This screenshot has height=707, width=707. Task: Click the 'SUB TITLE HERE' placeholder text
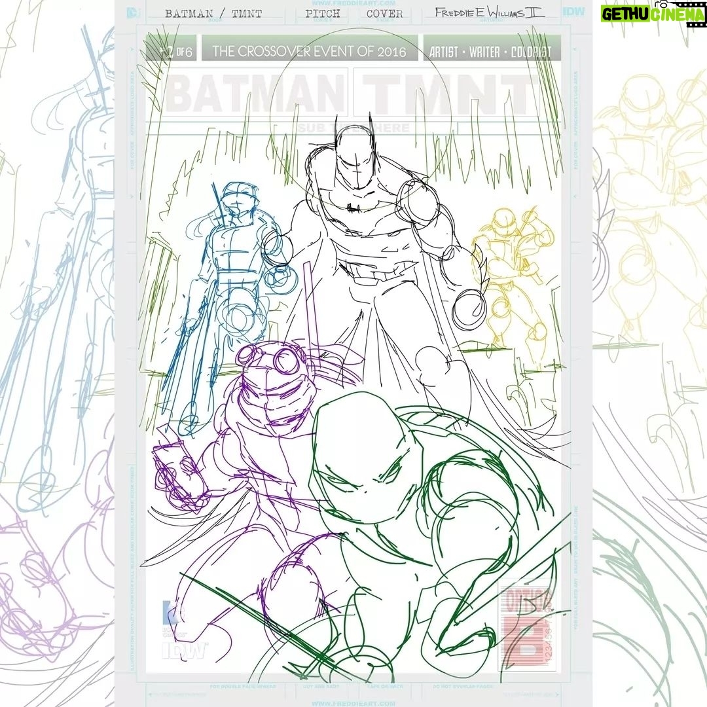coord(354,128)
